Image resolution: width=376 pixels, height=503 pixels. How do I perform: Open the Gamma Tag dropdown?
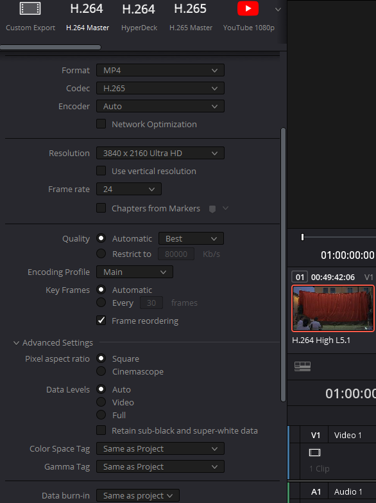[x=160, y=466]
